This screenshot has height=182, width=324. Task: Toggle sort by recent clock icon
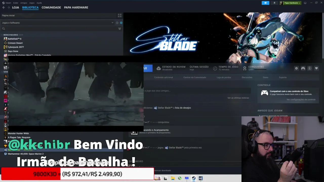point(117,23)
